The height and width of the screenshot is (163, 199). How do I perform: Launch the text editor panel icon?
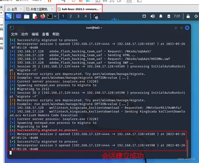(35, 16)
